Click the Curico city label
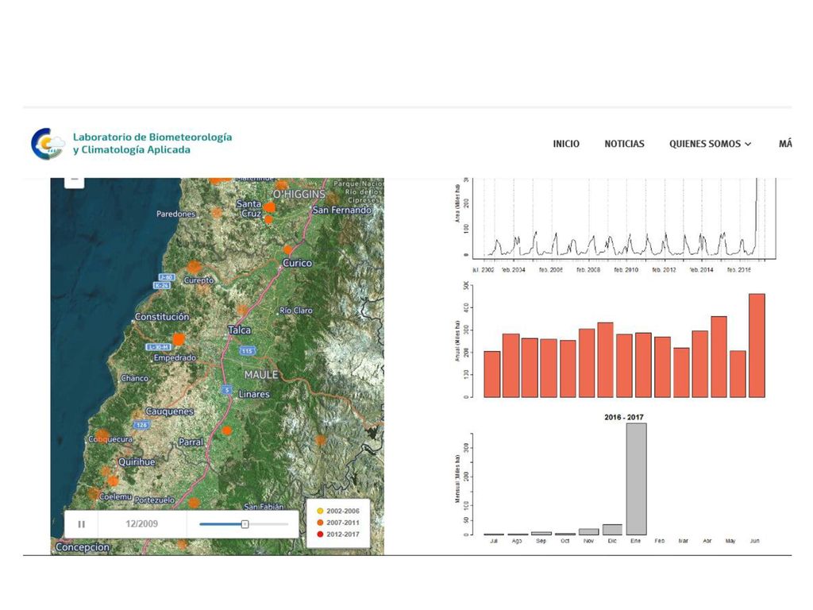This screenshot has width=813, height=610. tap(297, 263)
